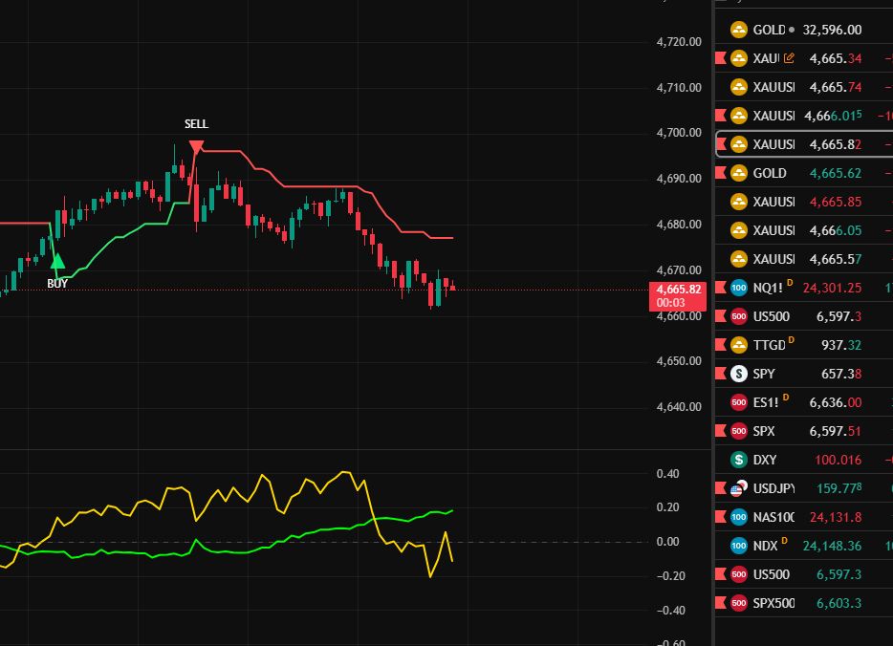Click the NQ1! symbol logo
Screen dimensions: 893x646
click(x=738, y=288)
